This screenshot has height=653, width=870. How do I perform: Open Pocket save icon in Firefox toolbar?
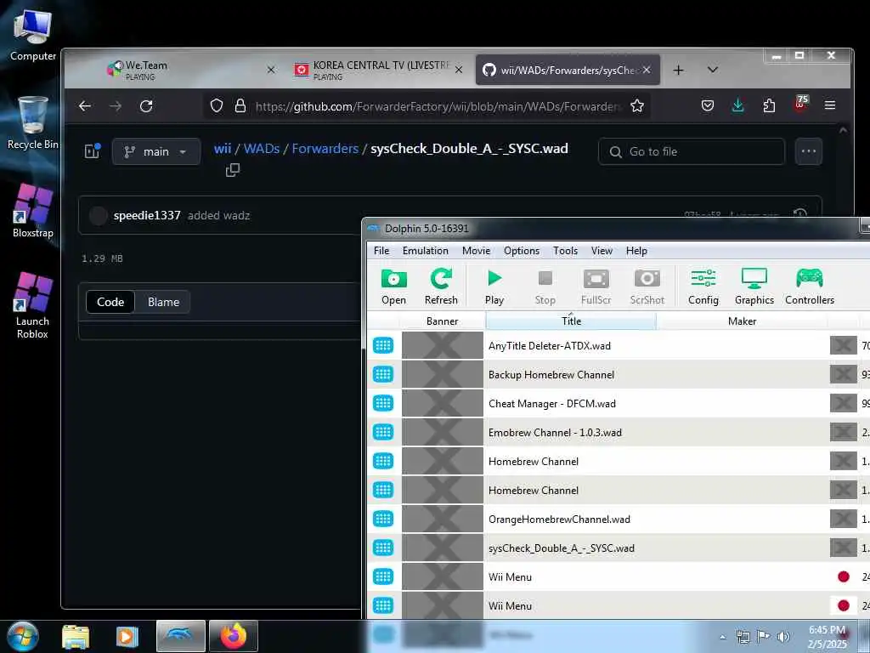(x=708, y=105)
